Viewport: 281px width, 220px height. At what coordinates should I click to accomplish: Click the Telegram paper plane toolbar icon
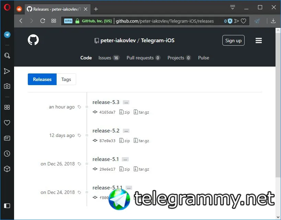pyautogui.click(x=257, y=21)
